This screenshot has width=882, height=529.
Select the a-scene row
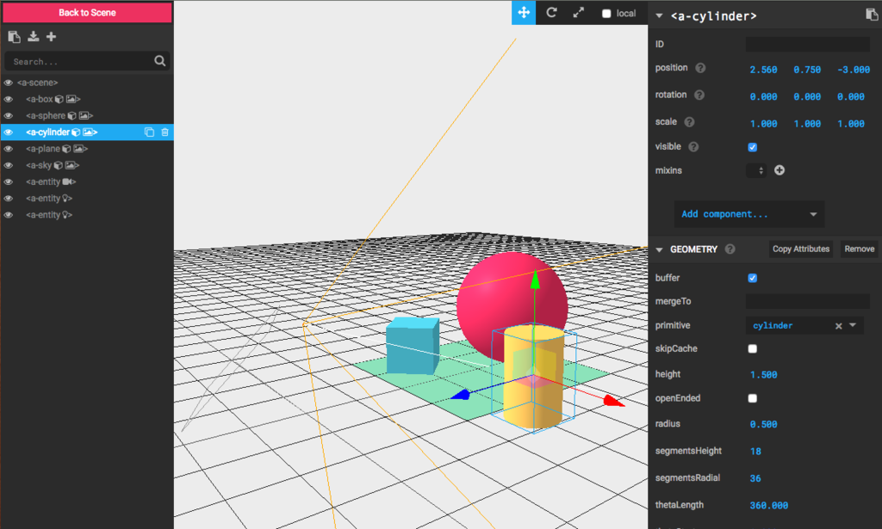pyautogui.click(x=87, y=83)
